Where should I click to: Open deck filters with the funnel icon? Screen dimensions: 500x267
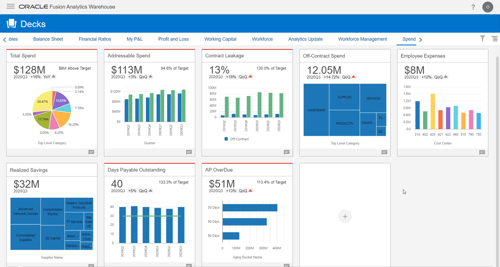click(483, 38)
